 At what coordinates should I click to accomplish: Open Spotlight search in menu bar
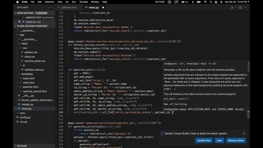pyautogui.click(x=211, y=2)
